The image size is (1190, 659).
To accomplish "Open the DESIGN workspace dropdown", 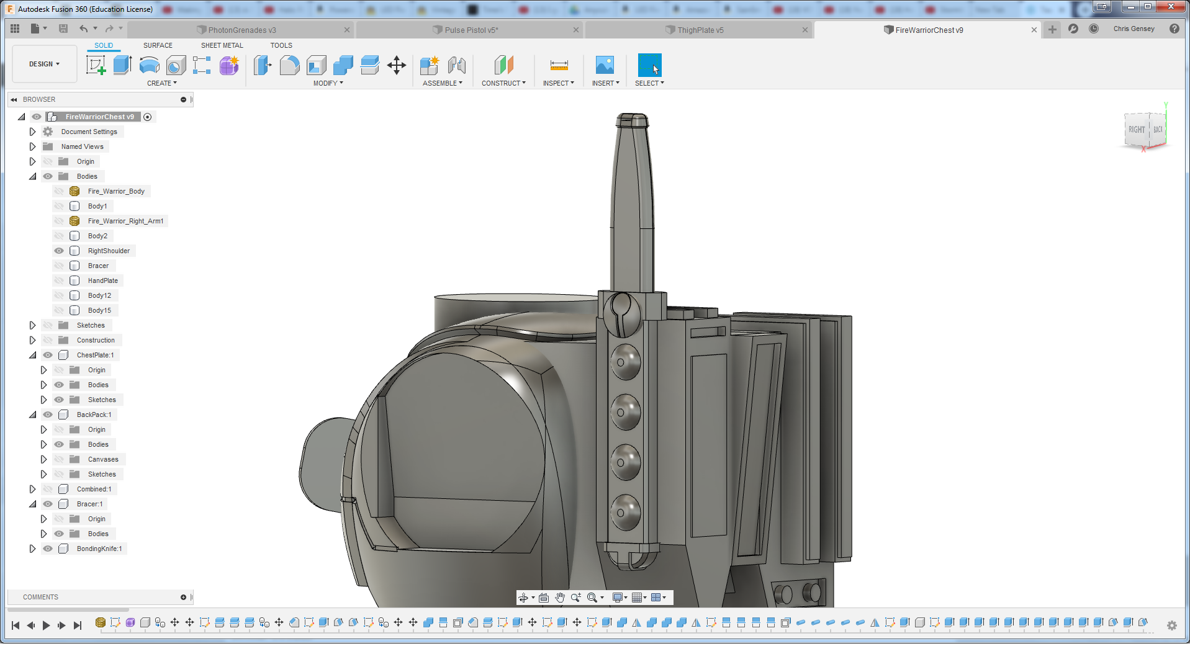I will click(x=44, y=64).
